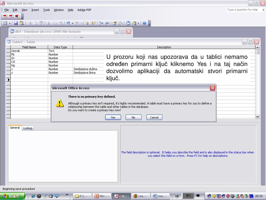Click the Delete Rows toolbar icon
The height and width of the screenshot is (200, 266).
click(x=107, y=23)
